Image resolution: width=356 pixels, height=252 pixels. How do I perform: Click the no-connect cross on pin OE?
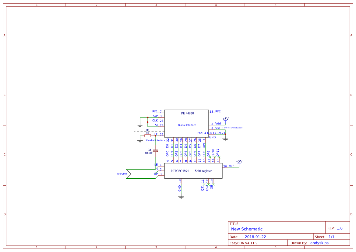point(213,184)
